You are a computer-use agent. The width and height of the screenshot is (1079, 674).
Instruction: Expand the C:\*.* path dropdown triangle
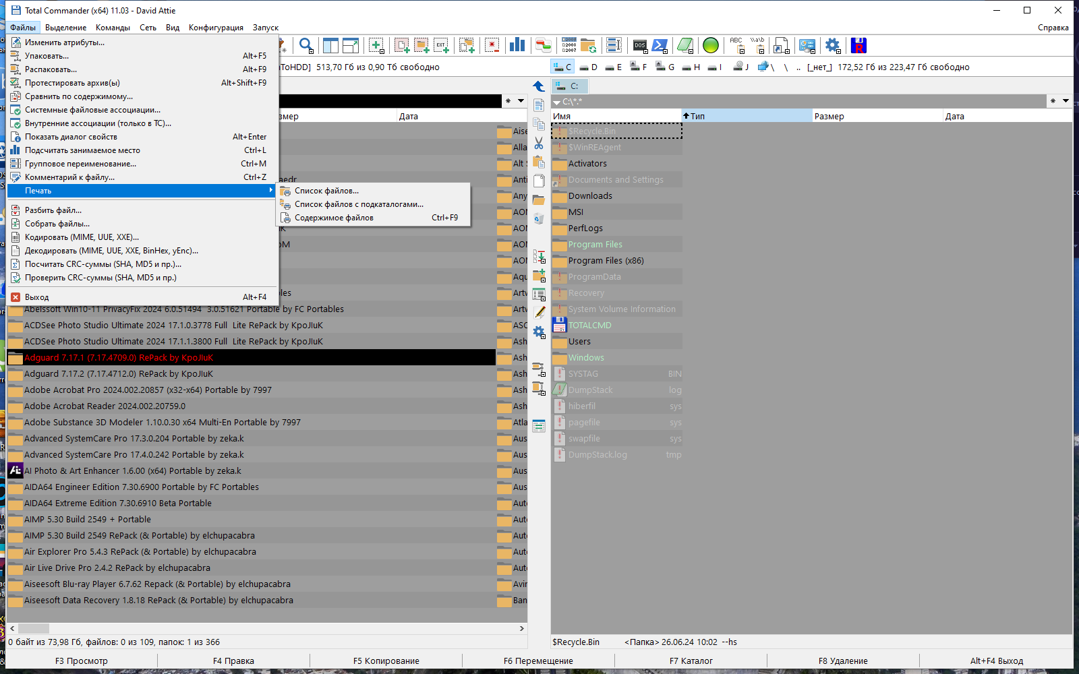tap(556, 102)
